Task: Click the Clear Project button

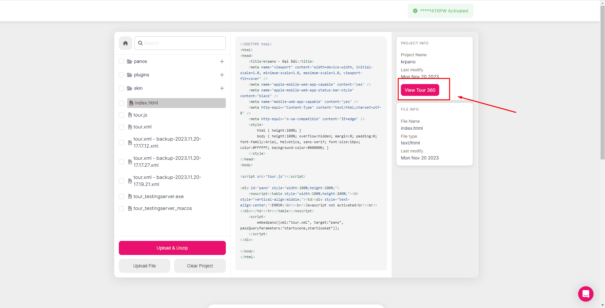Action: coord(200,266)
